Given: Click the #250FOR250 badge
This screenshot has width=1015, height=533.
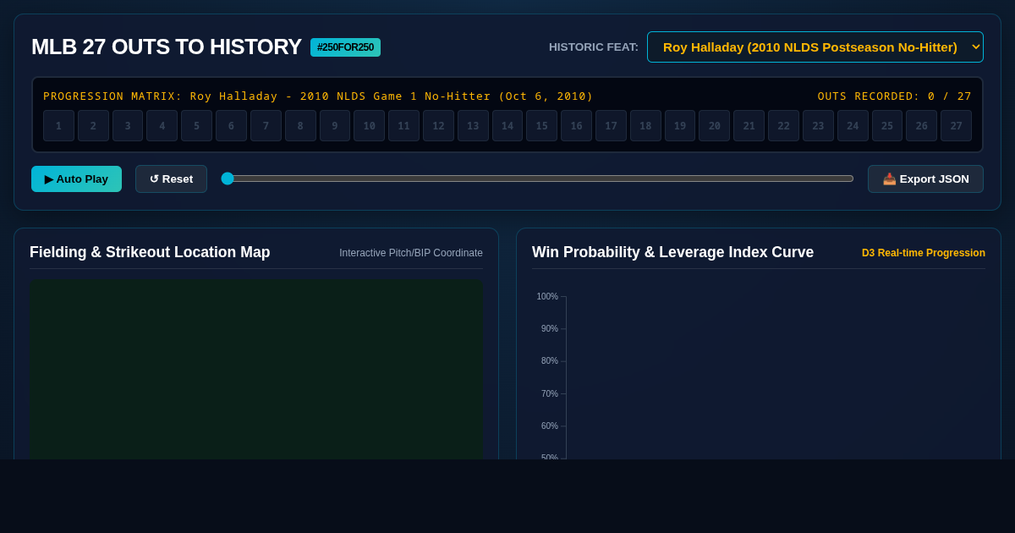Looking at the screenshot, I should [x=345, y=47].
